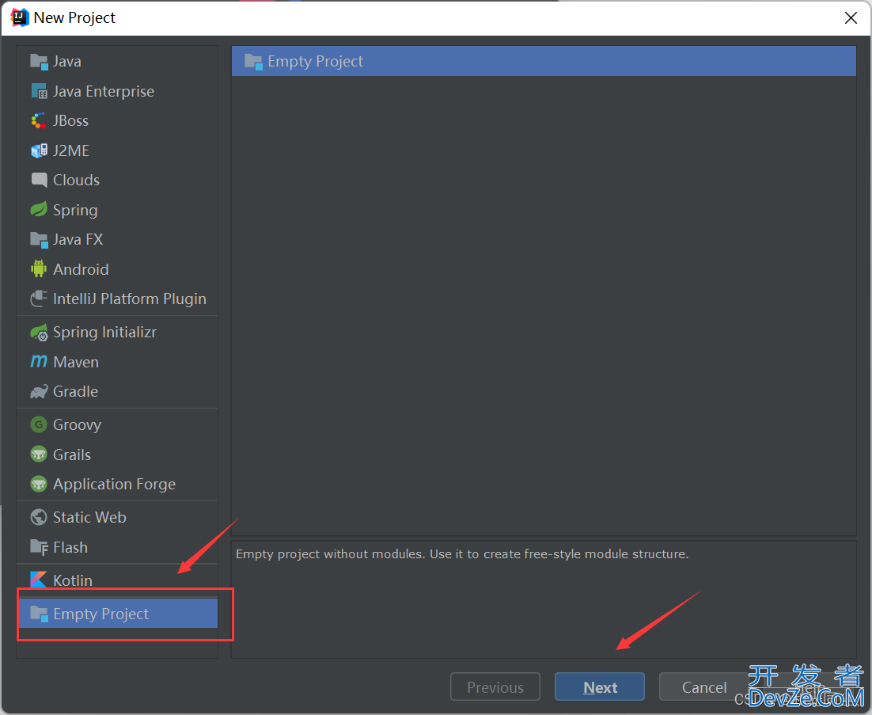Choose the Clouds label
The image size is (872, 715).
click(x=76, y=181)
